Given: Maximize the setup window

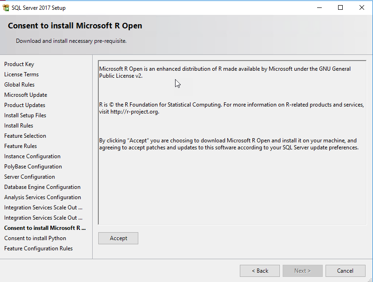Looking at the screenshot, I should point(340,7).
